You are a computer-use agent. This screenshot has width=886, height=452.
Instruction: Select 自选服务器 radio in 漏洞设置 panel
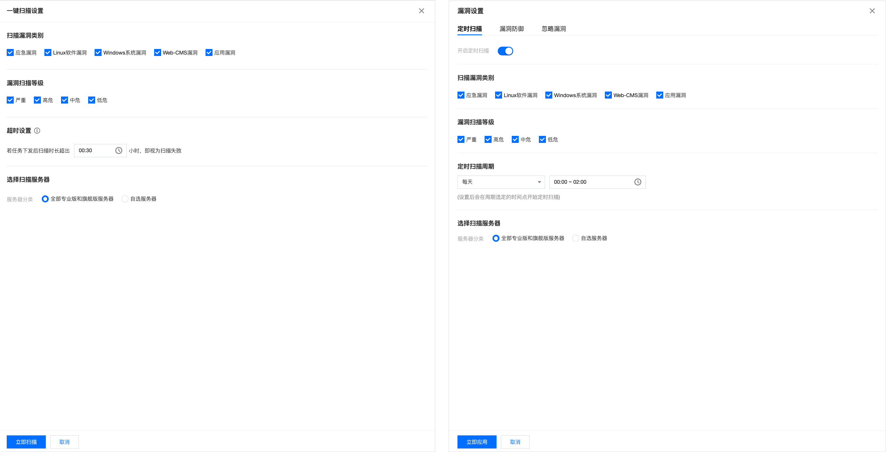575,238
